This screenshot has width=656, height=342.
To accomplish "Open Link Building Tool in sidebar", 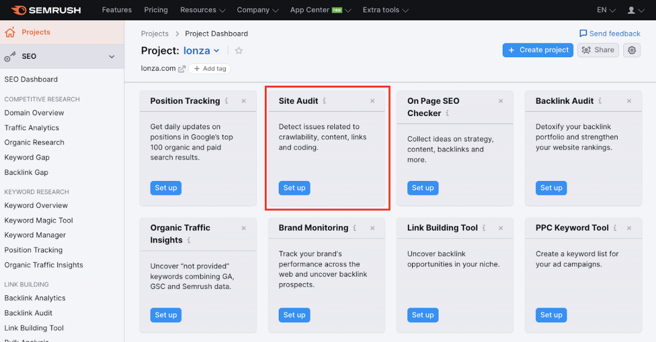I will coord(34,328).
